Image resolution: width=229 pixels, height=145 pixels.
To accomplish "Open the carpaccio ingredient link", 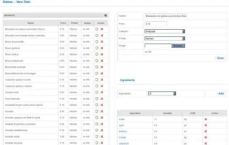I will (124, 144).
